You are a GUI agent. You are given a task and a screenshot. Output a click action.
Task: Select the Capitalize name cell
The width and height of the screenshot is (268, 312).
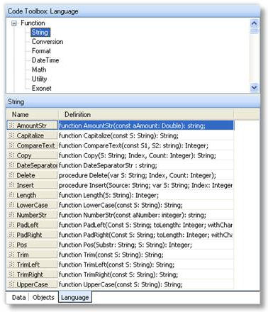point(33,135)
